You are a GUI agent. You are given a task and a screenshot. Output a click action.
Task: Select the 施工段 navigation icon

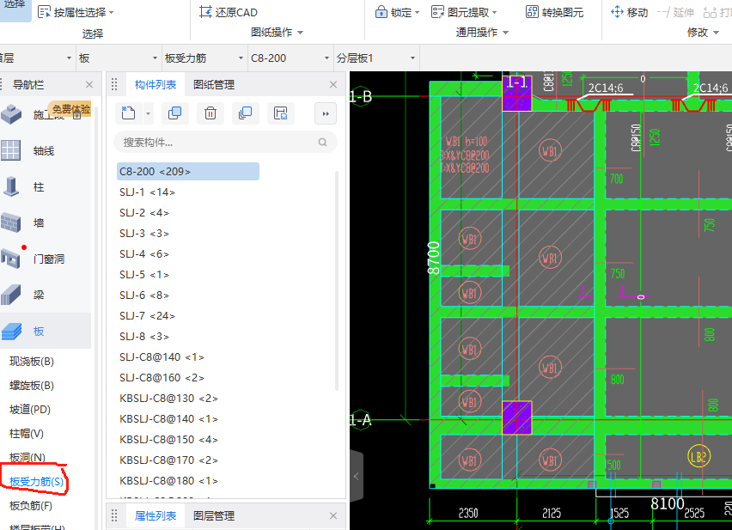11,114
